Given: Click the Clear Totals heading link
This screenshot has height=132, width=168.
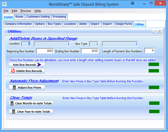Looking at the screenshot, I should pos(21,98).
